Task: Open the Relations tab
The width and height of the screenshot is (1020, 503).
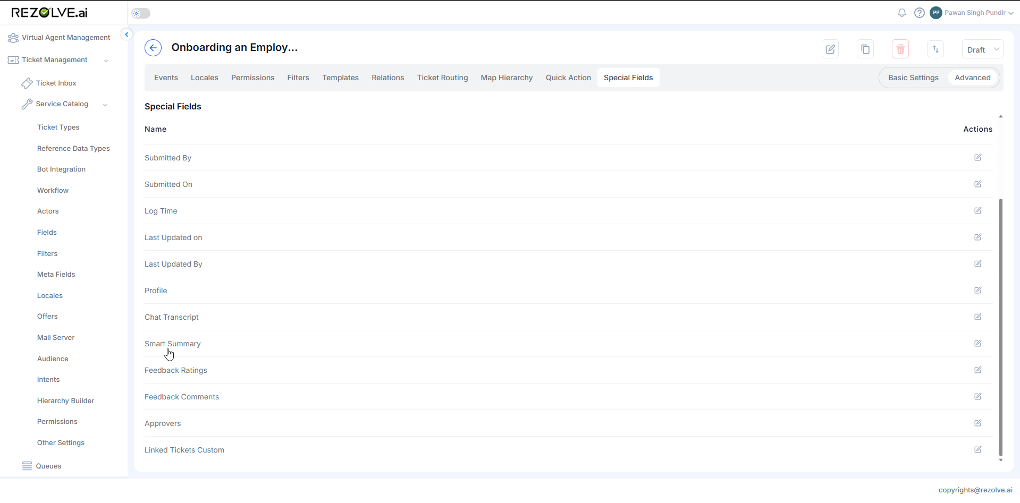Action: pos(388,78)
